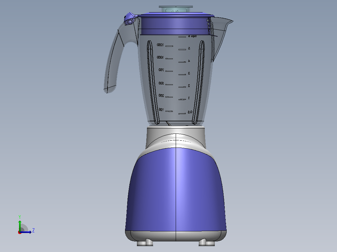Image resolution: width=337 pixels, height=252 pixels.
Task: Select the clear measuring cap atop the lid
Action: pos(176,9)
